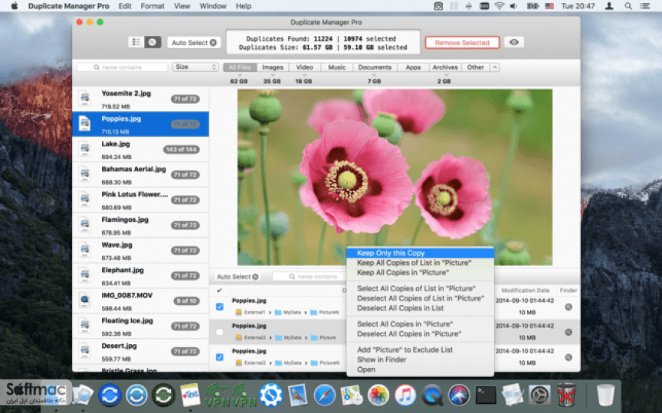This screenshot has width=662, height=413.
Task: Select Bahamas Aerial.jpg in the file list
Action: click(140, 175)
